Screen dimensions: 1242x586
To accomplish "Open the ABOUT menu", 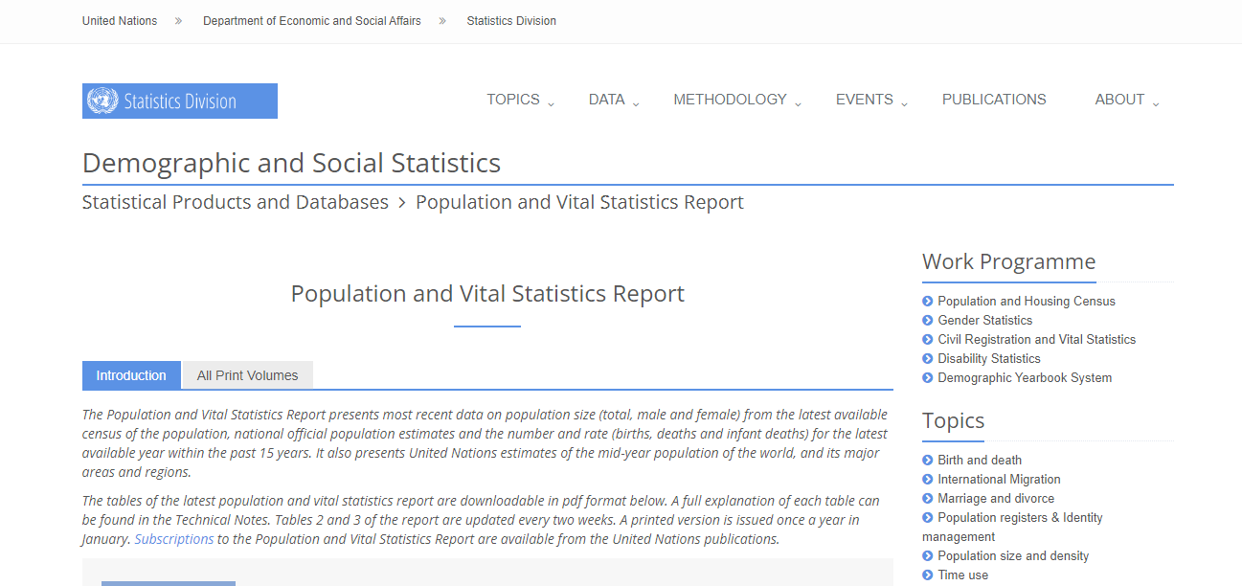I will tap(1120, 100).
